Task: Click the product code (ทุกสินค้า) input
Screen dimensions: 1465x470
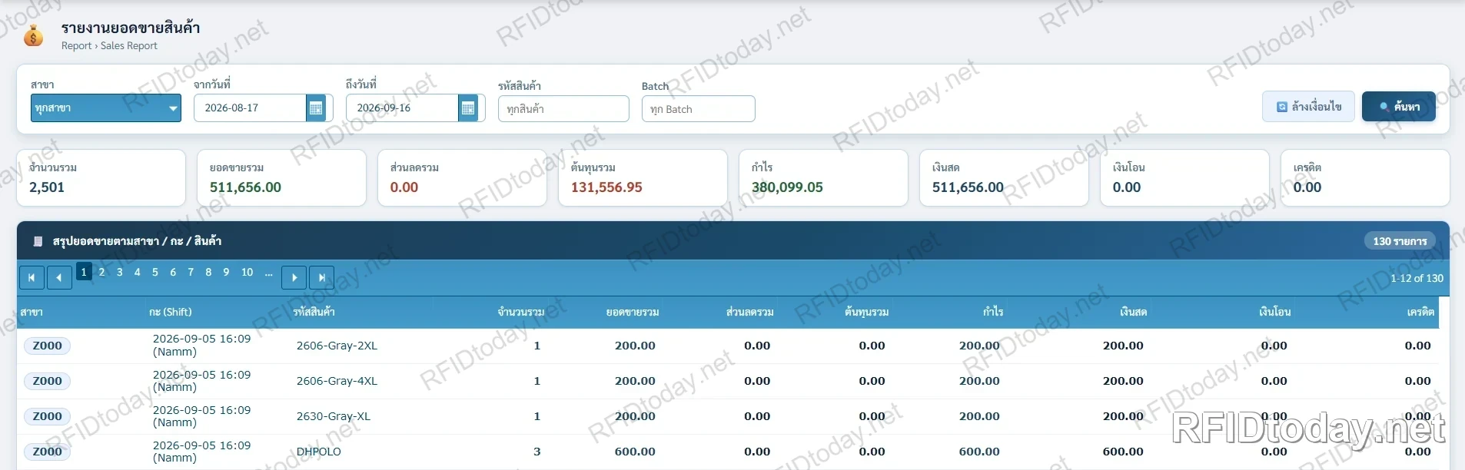Action: (x=563, y=109)
